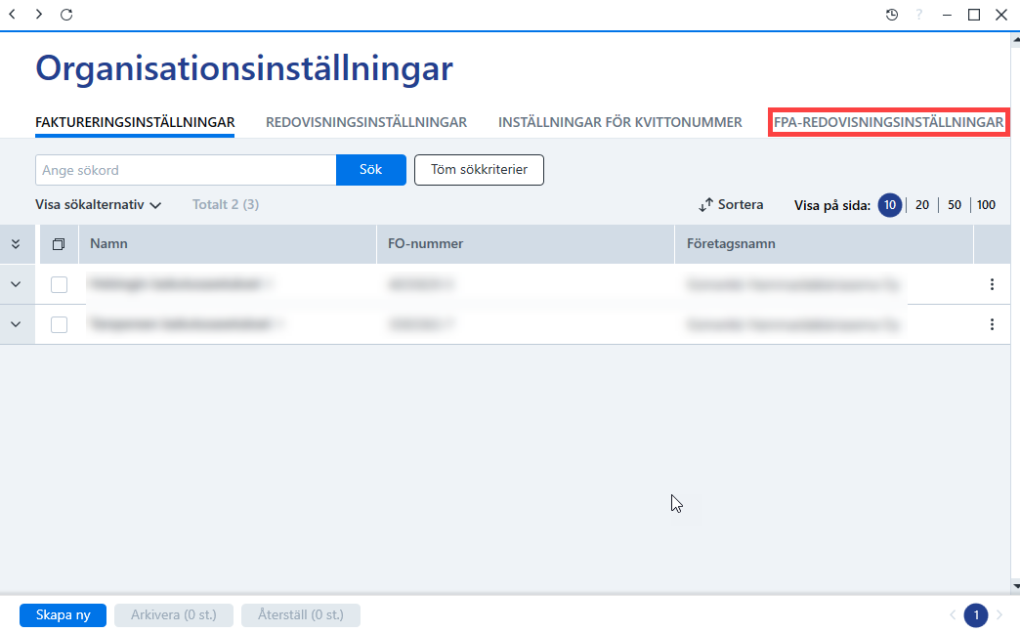Switch to FPA-redovisningsinställningar tab
Image resolution: width=1020 pixels, height=632 pixels.
pyautogui.click(x=888, y=122)
